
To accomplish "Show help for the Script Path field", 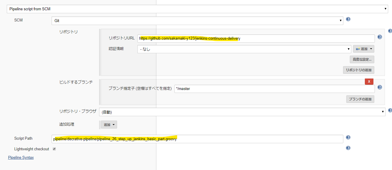I will (348, 137).
